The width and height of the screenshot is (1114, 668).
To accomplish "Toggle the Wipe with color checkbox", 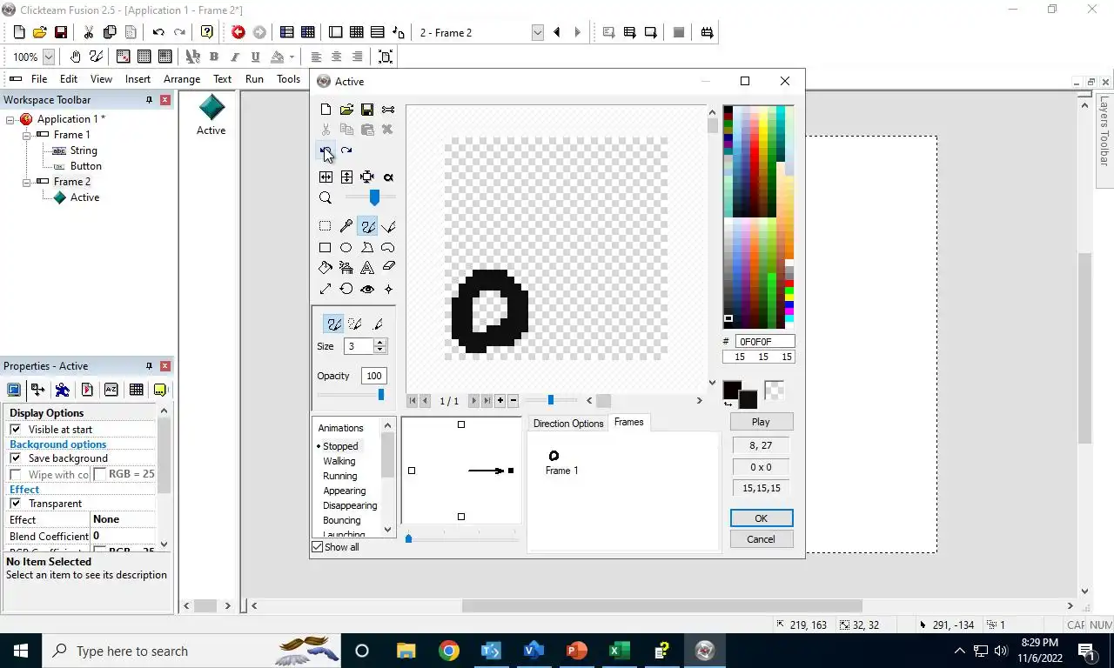I will coord(15,475).
